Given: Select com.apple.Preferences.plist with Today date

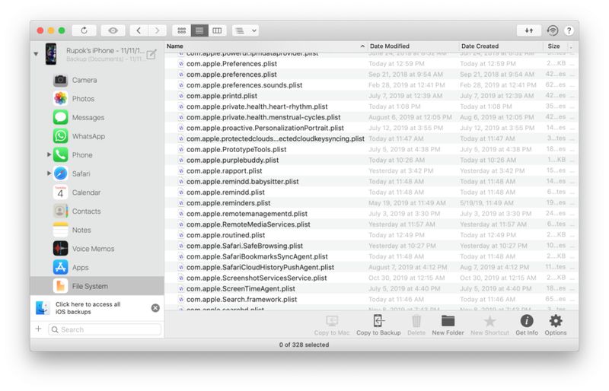Looking at the screenshot, I should click(371, 64).
